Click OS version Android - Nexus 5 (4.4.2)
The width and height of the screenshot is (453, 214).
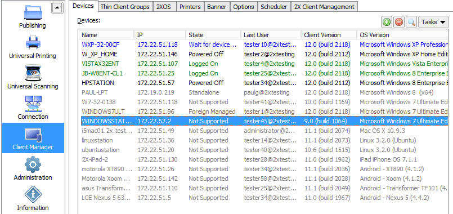pos(394,198)
